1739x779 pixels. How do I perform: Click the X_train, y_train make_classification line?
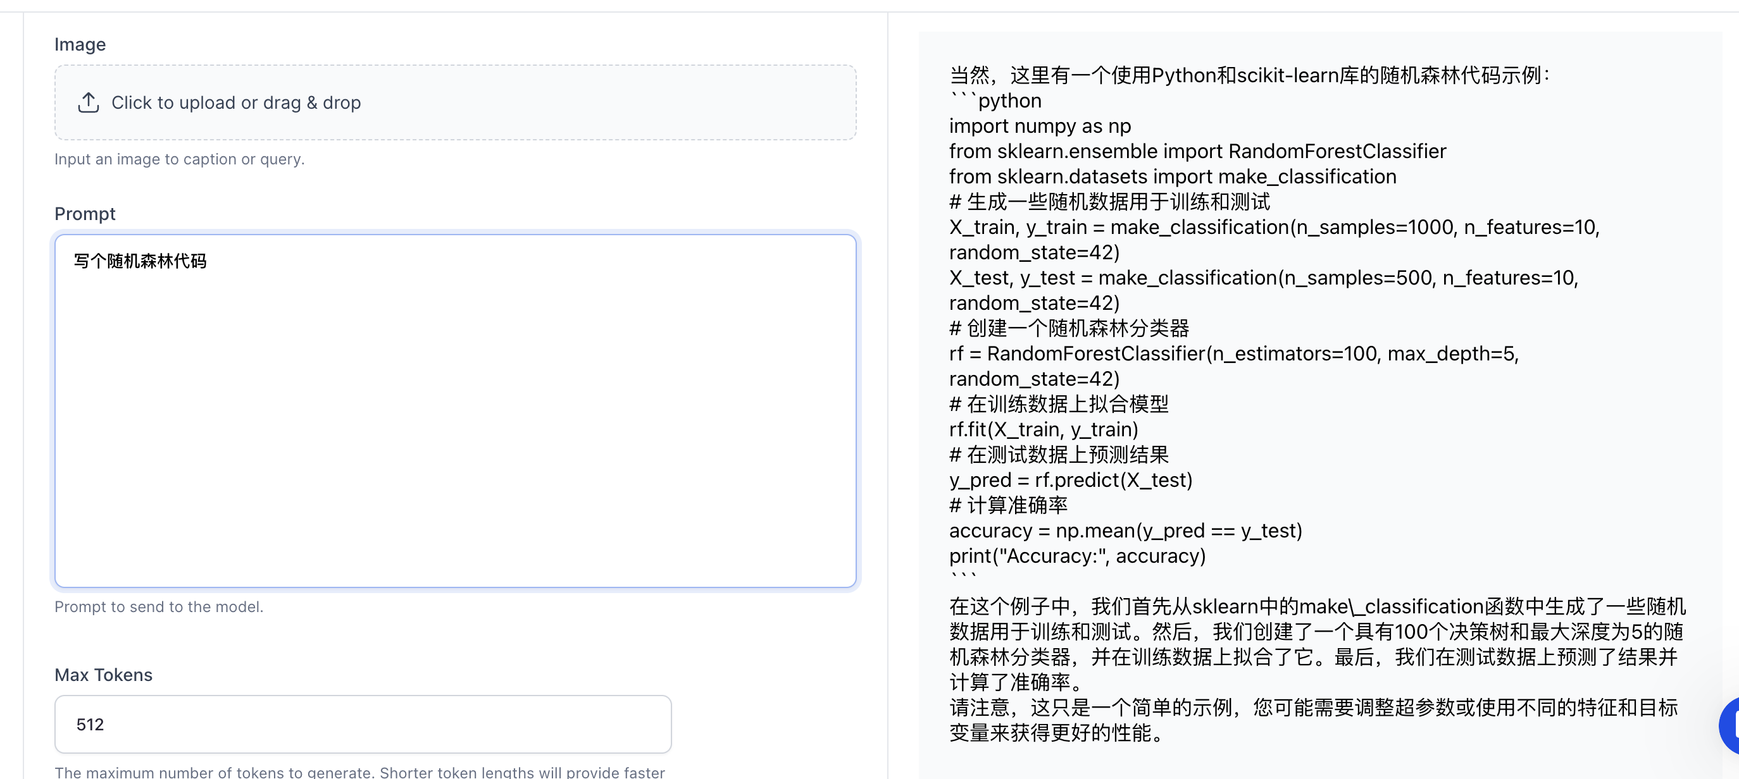(1274, 240)
